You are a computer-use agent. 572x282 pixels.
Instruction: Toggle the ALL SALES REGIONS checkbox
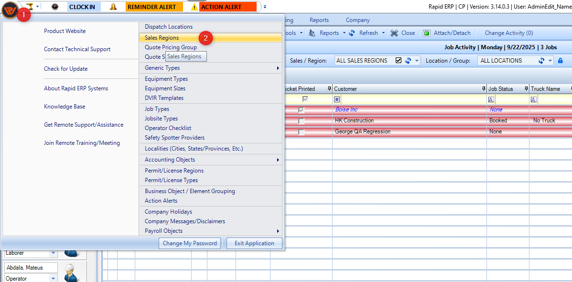tap(399, 61)
